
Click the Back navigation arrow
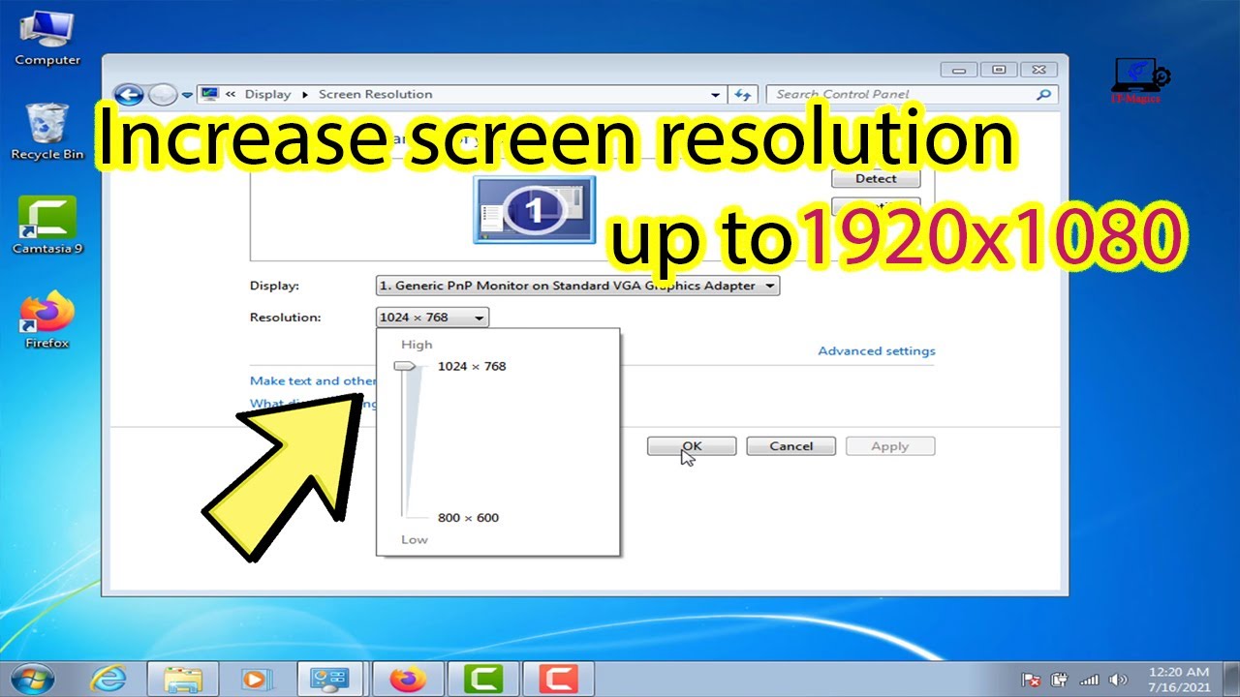pyautogui.click(x=129, y=95)
